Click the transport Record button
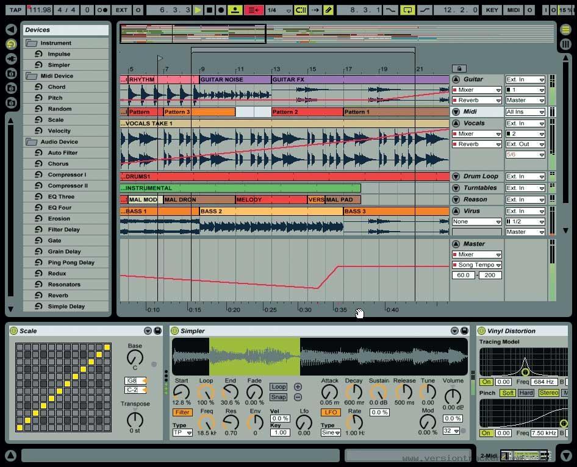577x467 pixels. pyautogui.click(x=221, y=10)
